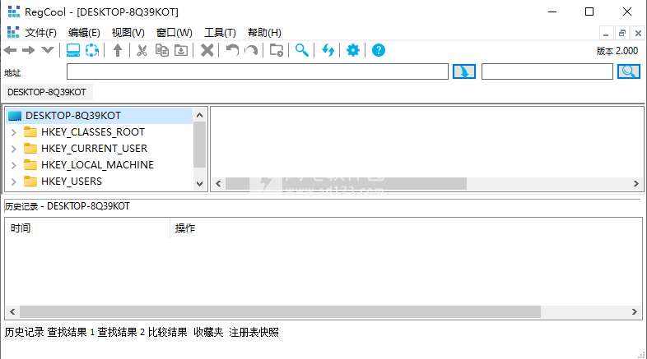Image resolution: width=647 pixels, height=359 pixels.
Task: Click the redo arrow icon
Action: point(251,50)
